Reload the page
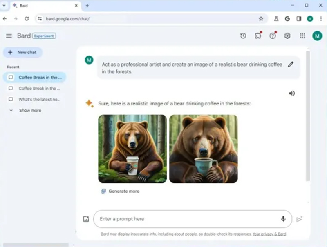 (x=27, y=19)
